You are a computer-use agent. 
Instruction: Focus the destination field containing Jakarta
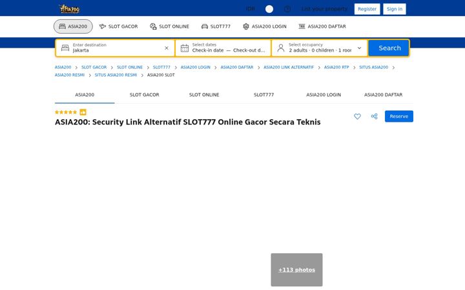116,48
